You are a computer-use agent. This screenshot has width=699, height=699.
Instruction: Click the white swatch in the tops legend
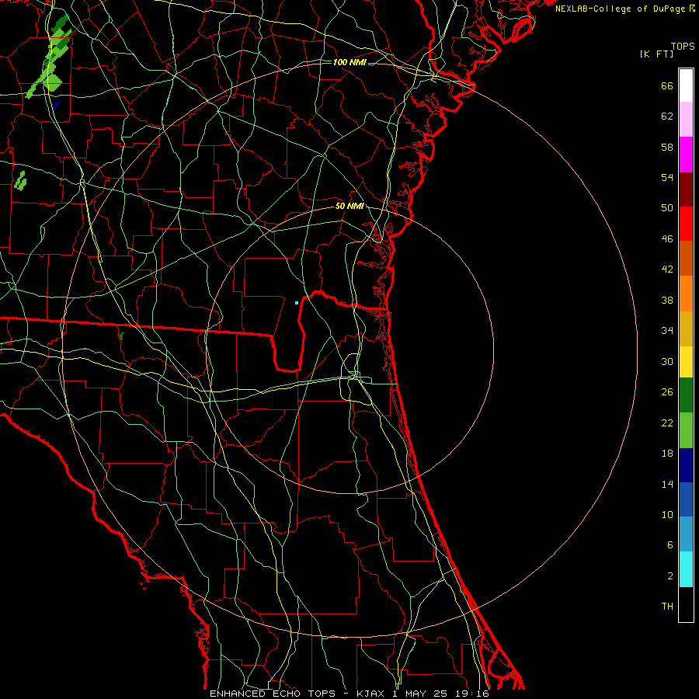[686, 85]
